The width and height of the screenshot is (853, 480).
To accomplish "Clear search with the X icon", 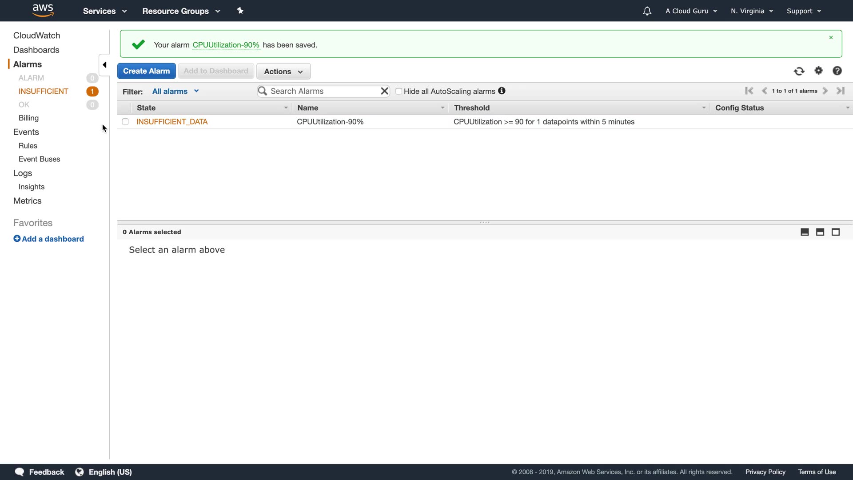I will (384, 91).
